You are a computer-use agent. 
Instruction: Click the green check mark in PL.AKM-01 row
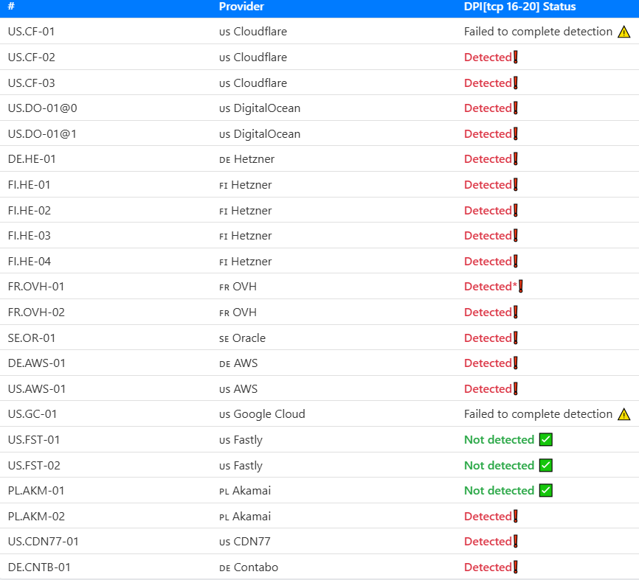[546, 490]
